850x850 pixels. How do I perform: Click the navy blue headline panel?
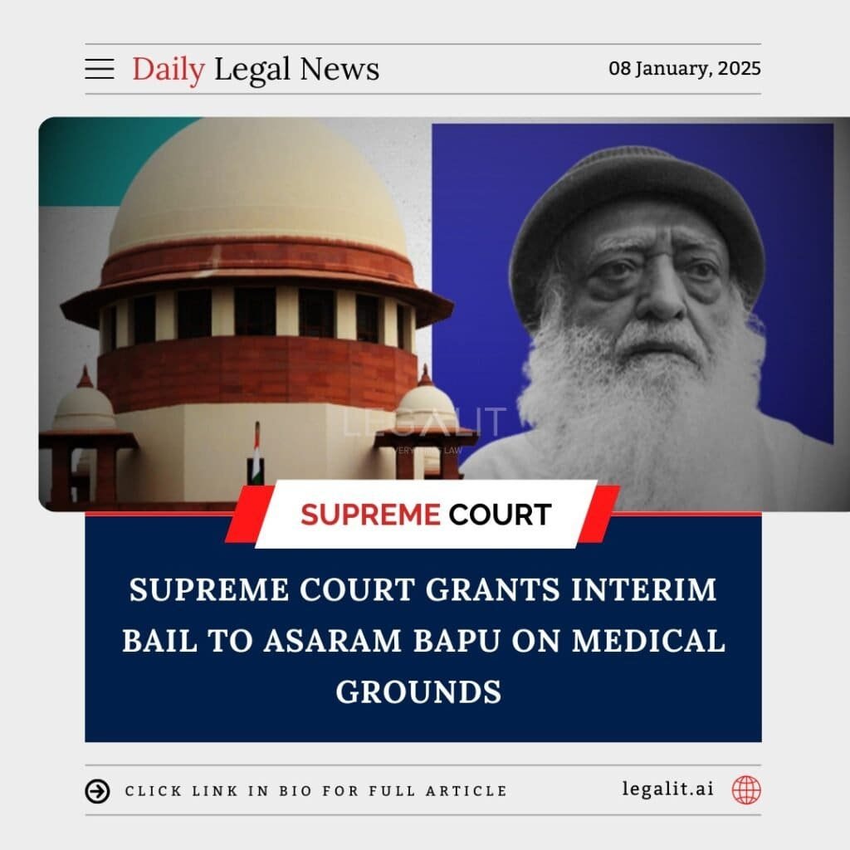423,629
